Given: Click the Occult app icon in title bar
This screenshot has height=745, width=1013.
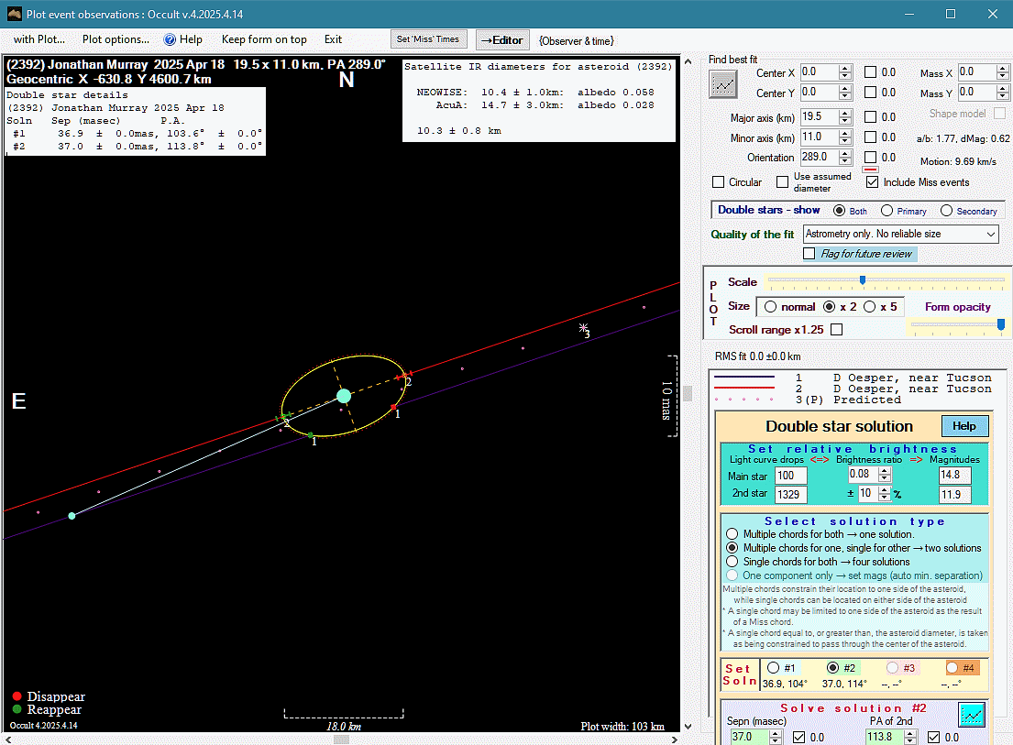Looking at the screenshot, I should (13, 14).
